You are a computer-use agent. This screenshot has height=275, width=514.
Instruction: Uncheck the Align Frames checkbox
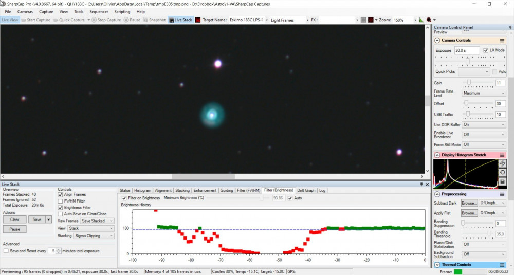pyautogui.click(x=60, y=195)
